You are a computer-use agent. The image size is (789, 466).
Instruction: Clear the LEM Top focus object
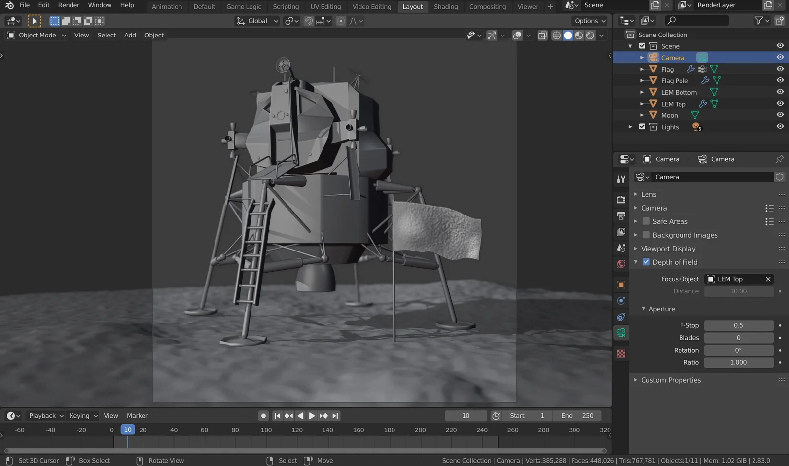click(768, 279)
